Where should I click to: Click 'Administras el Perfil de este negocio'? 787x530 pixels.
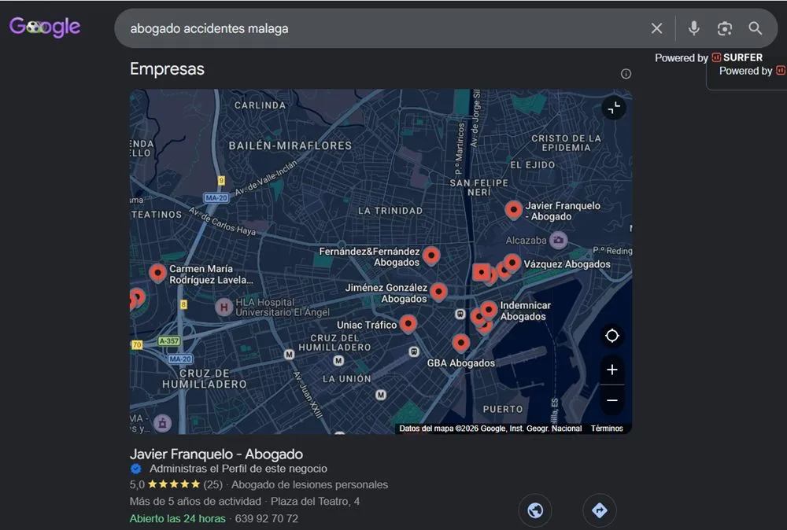click(x=238, y=469)
